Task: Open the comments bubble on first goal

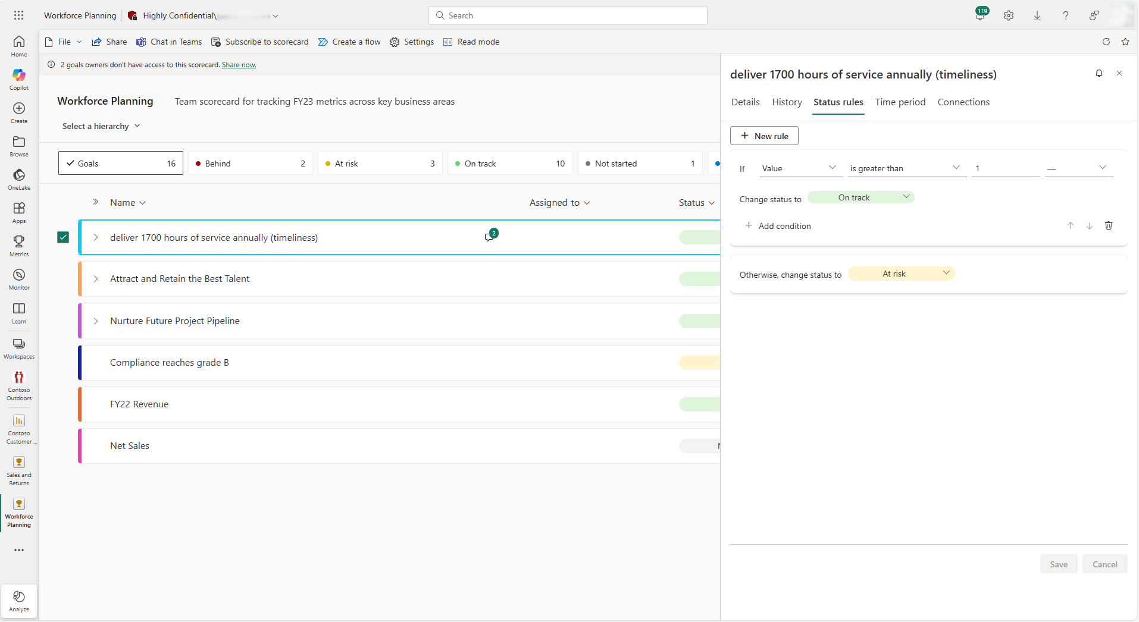Action: [x=489, y=237]
